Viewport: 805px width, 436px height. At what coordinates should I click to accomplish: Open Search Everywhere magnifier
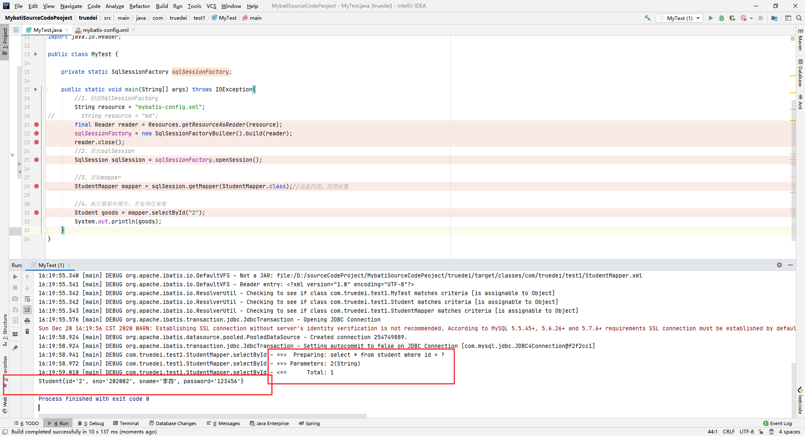pos(799,18)
